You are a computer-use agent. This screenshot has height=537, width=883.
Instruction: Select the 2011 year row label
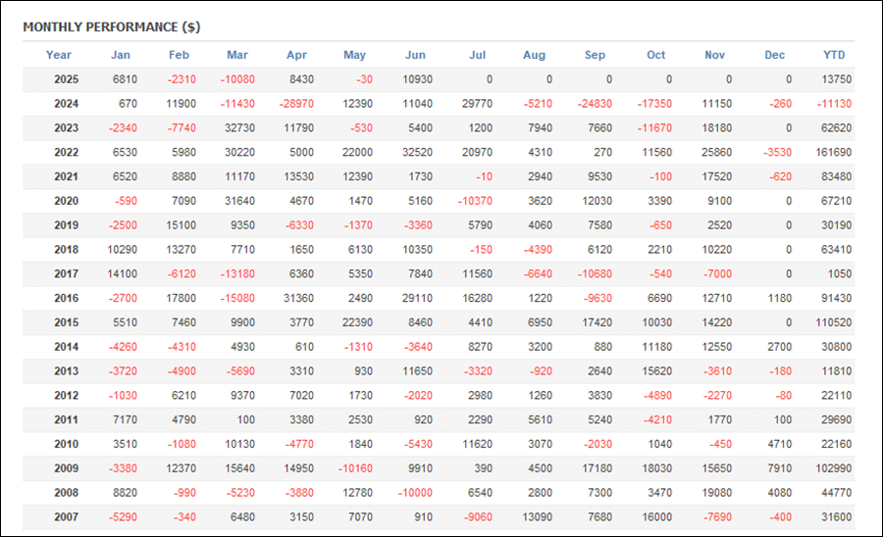click(67, 419)
